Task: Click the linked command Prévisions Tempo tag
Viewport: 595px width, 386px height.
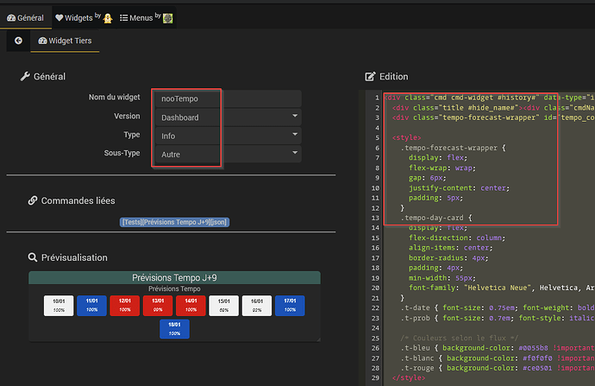Action: coord(174,222)
